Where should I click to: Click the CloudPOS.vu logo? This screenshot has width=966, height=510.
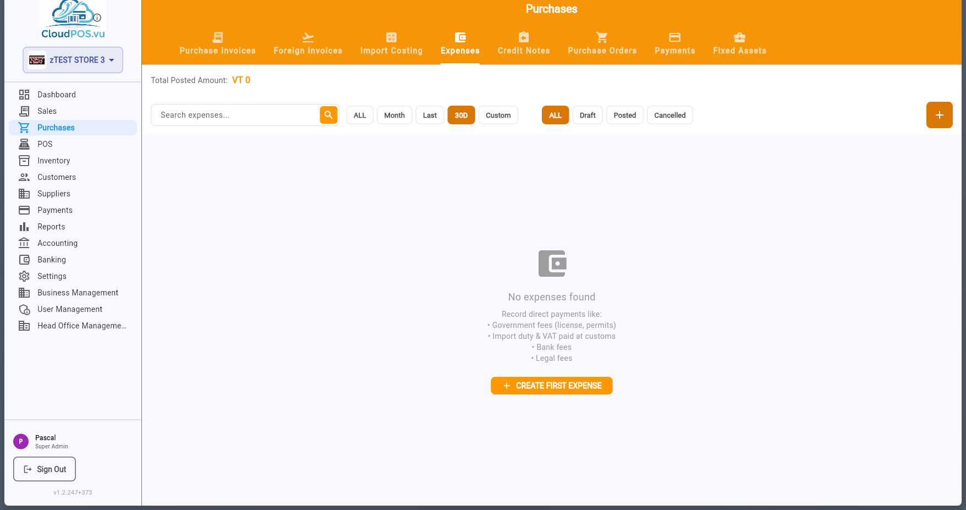(x=73, y=20)
